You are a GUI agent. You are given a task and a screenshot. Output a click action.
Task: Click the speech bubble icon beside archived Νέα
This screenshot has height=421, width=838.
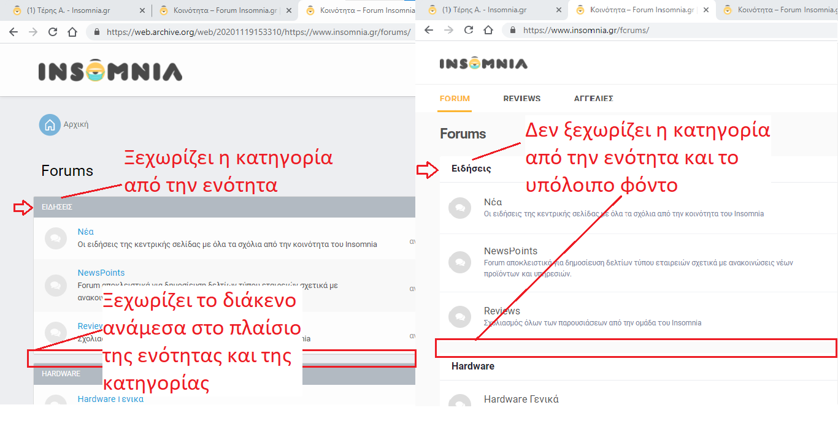[x=56, y=238]
